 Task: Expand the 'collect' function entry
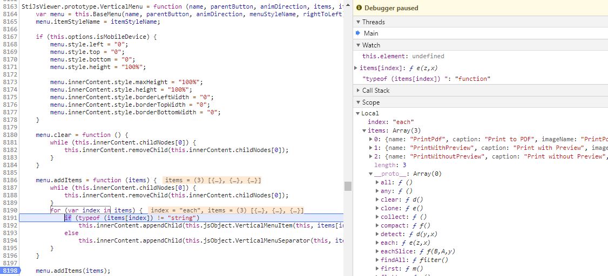(x=377, y=217)
